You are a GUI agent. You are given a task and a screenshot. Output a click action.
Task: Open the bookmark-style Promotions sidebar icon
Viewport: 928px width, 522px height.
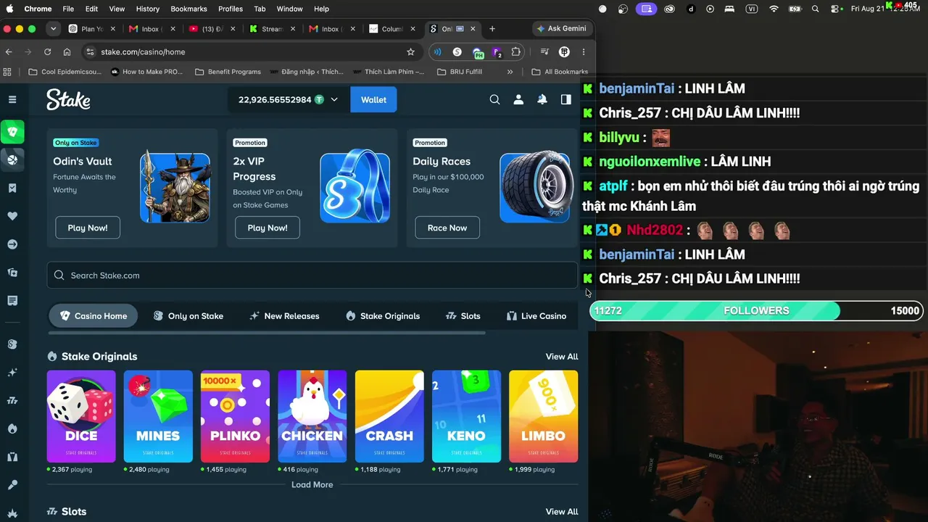coord(12,188)
